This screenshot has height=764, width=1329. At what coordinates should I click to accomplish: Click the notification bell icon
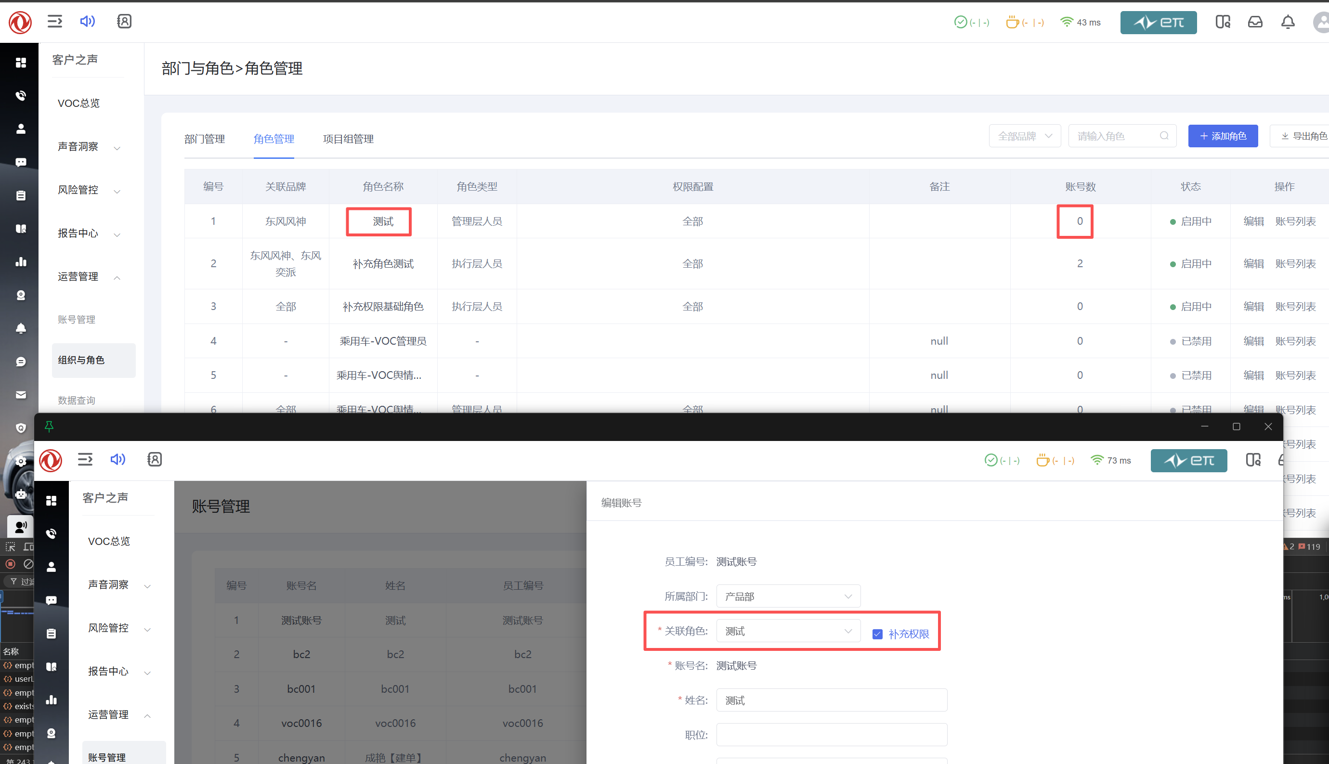pyautogui.click(x=1288, y=22)
